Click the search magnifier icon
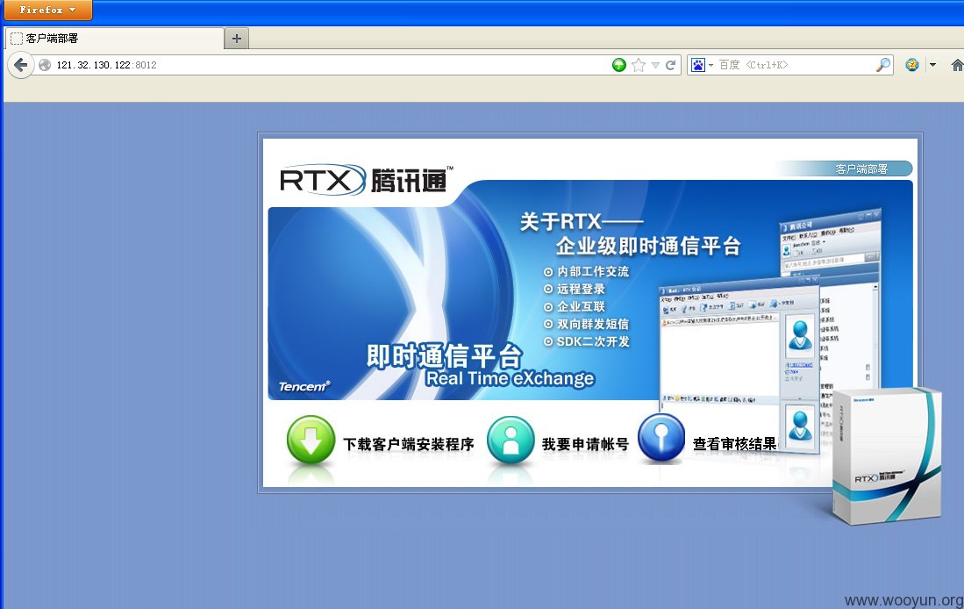 882,65
